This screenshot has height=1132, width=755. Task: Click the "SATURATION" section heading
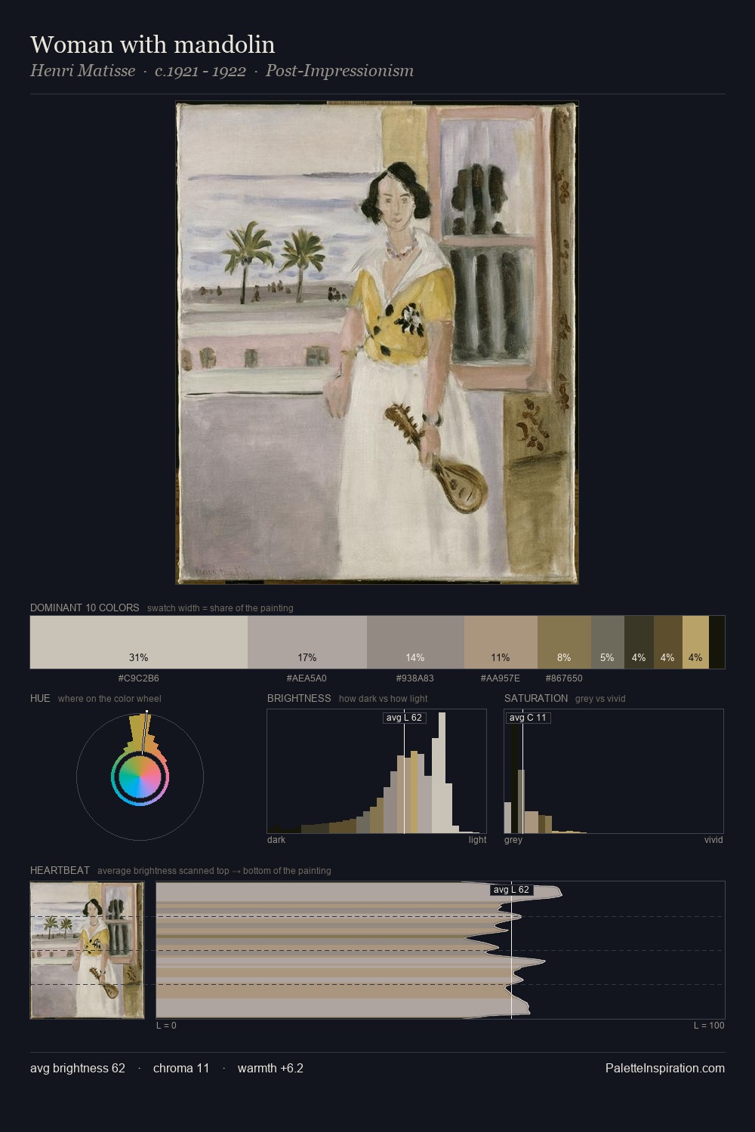click(x=536, y=698)
